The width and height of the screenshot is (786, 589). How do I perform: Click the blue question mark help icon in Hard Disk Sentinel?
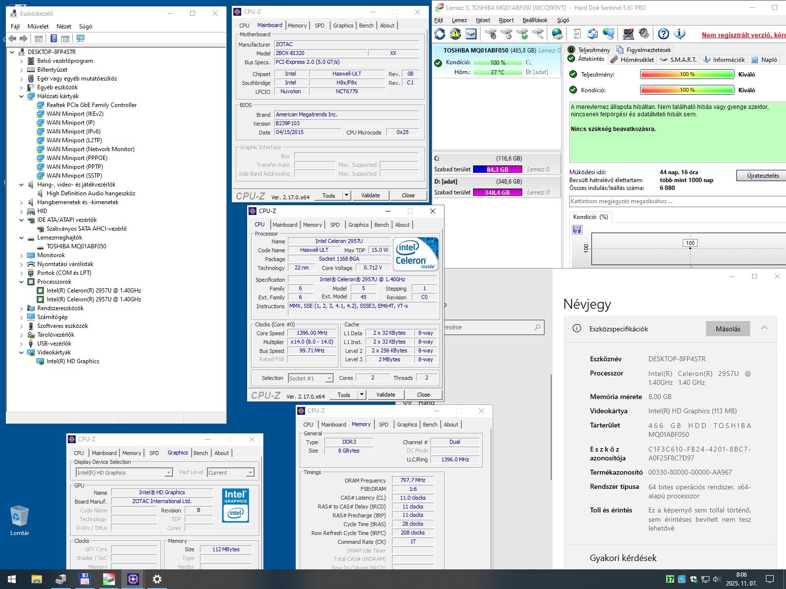(x=664, y=34)
